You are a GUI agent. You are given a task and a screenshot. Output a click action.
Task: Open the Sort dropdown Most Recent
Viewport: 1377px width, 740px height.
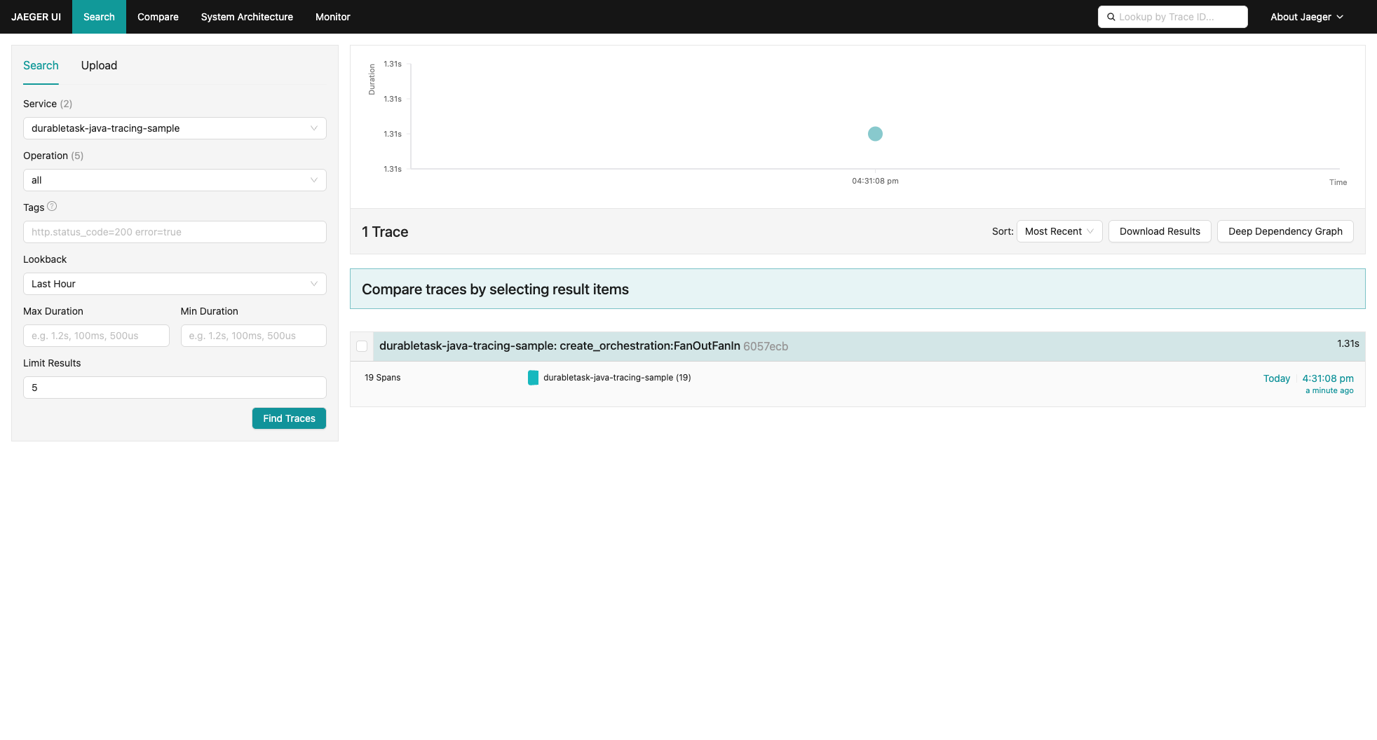pos(1059,231)
